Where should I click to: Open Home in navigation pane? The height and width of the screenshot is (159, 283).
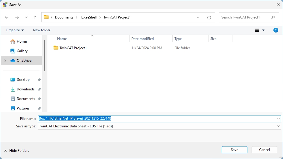point(22,41)
